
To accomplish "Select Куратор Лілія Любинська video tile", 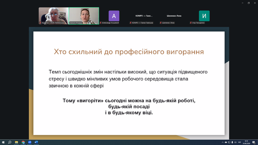I will 54,16.
